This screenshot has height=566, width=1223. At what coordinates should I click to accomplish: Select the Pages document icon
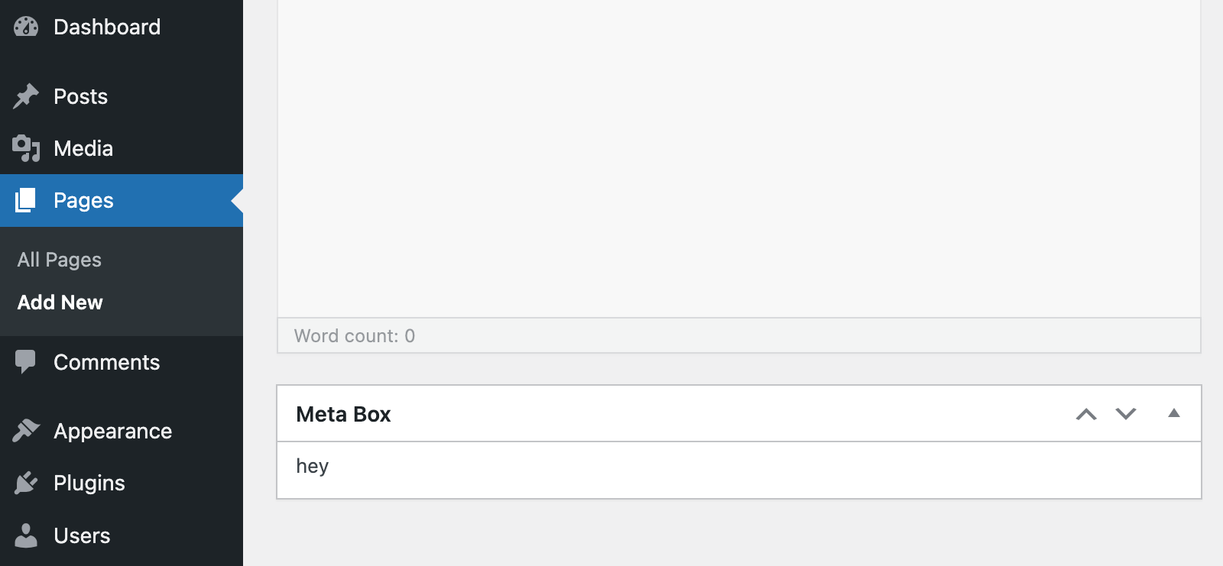pyautogui.click(x=25, y=199)
